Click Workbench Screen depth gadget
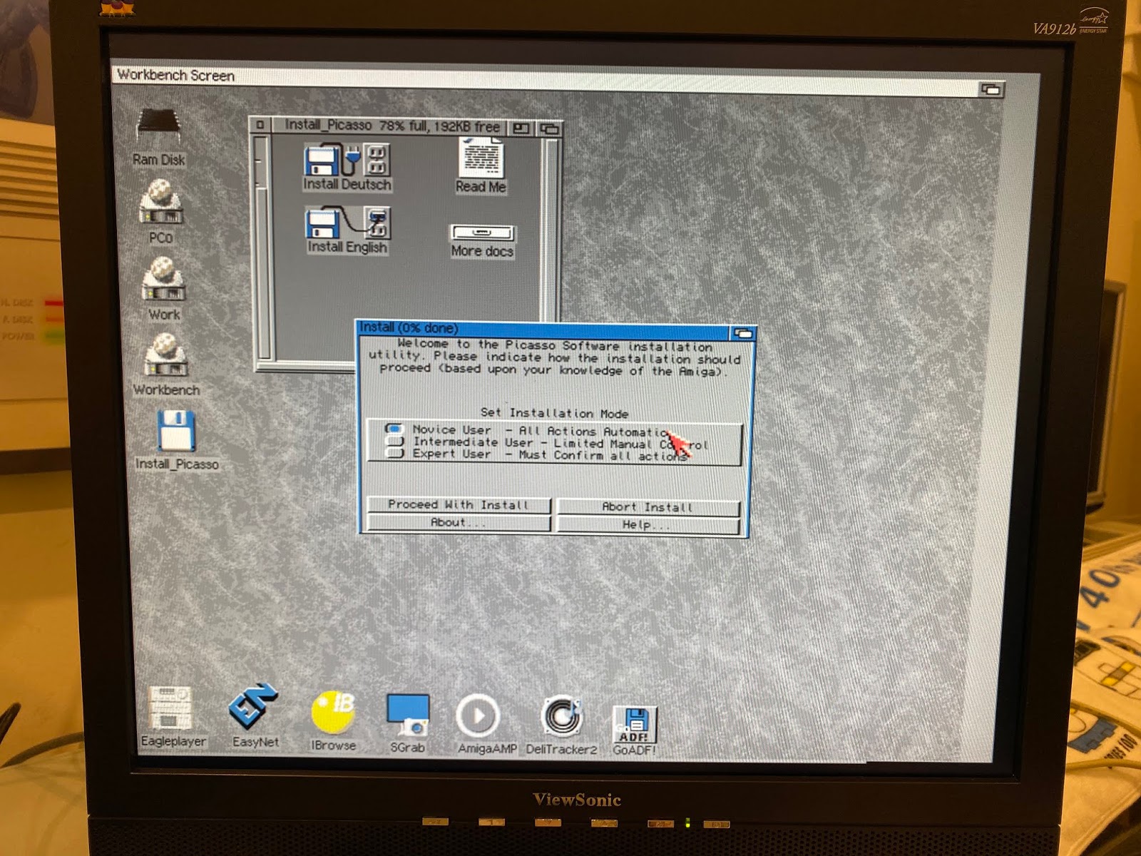 click(x=991, y=89)
